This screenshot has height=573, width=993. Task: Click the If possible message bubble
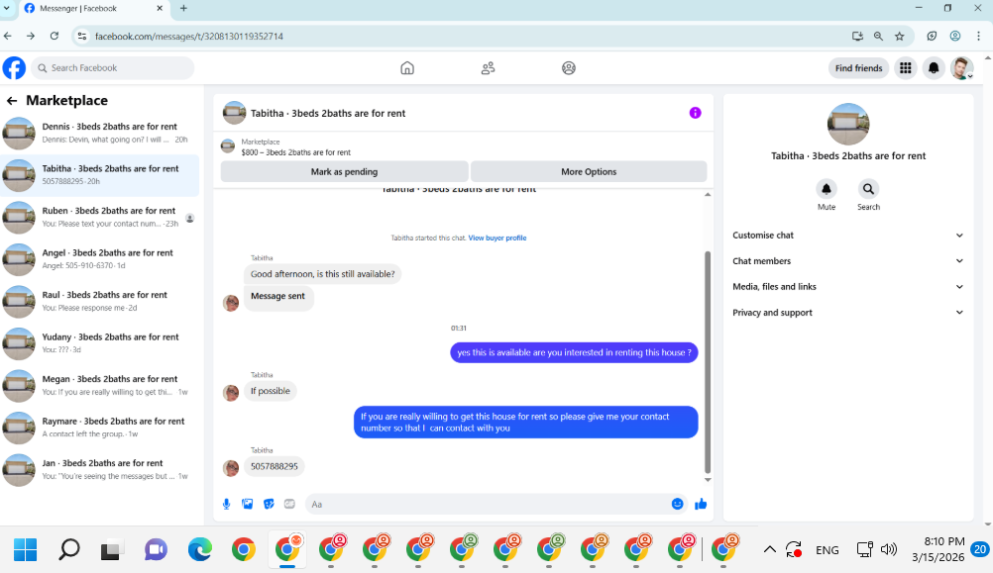(270, 391)
